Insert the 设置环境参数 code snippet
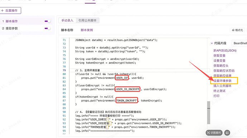The height and width of the screenshot is (138, 247). 222,81
